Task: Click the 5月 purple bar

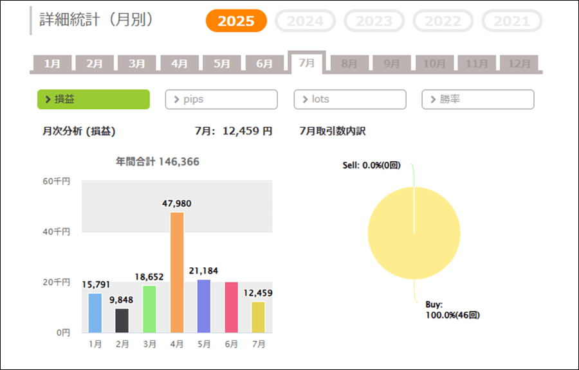Action: tap(204, 306)
